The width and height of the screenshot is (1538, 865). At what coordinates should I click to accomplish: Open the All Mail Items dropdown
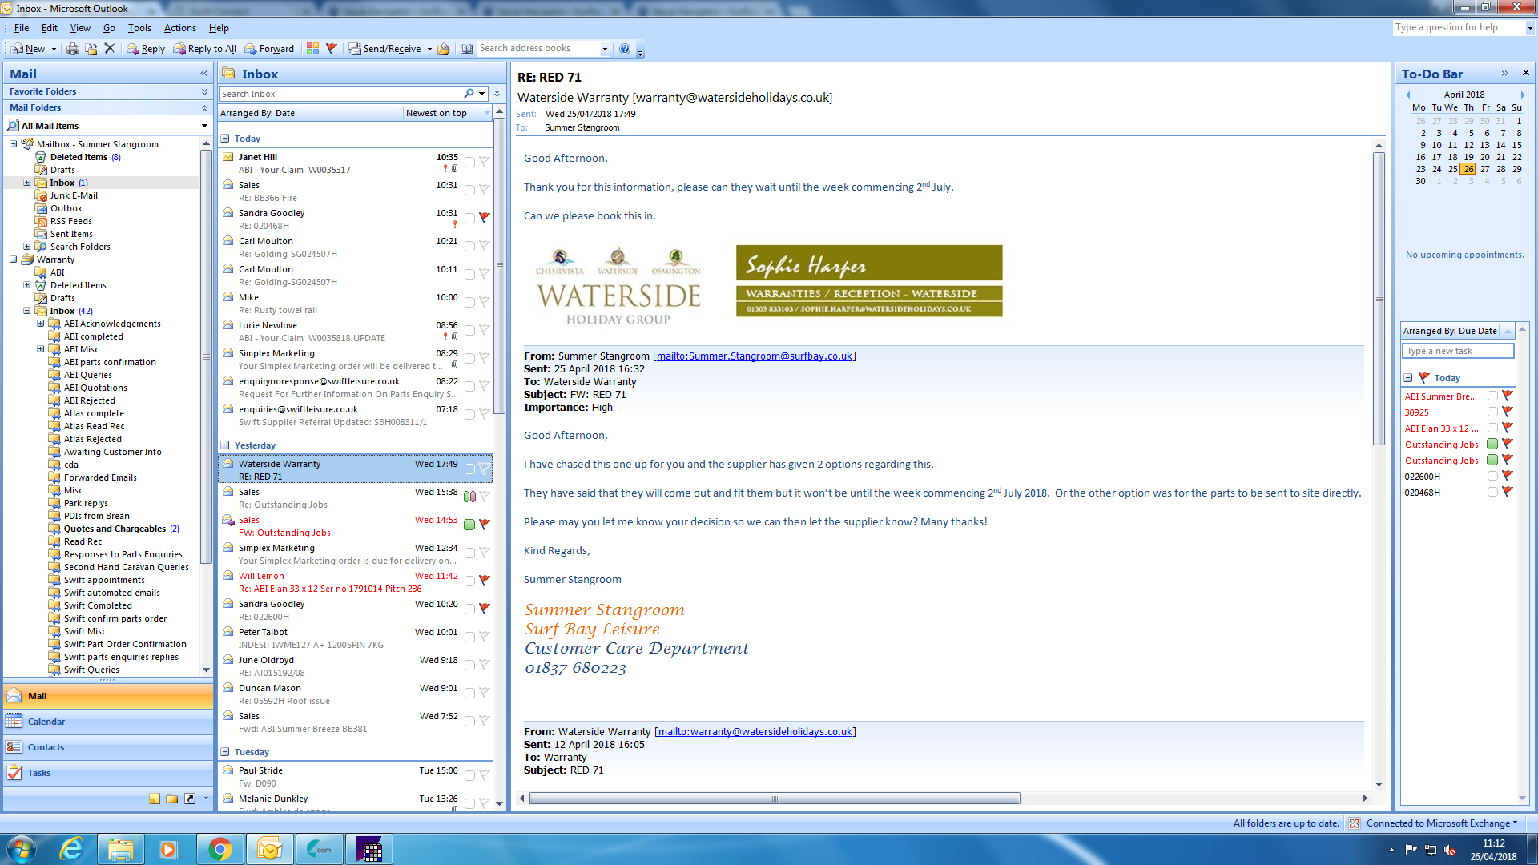(x=204, y=126)
